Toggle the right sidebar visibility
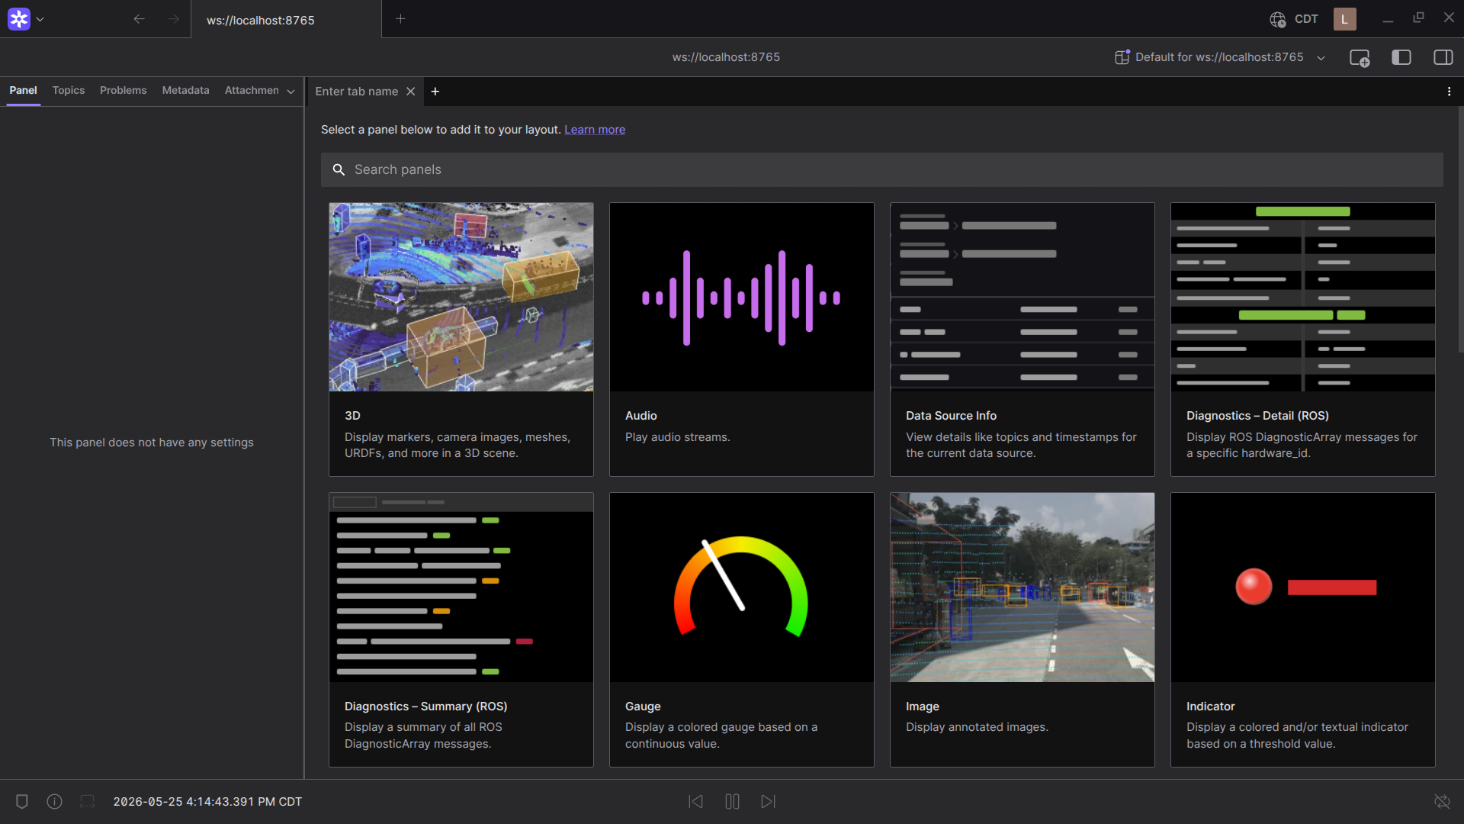The height and width of the screenshot is (824, 1464). (1443, 57)
